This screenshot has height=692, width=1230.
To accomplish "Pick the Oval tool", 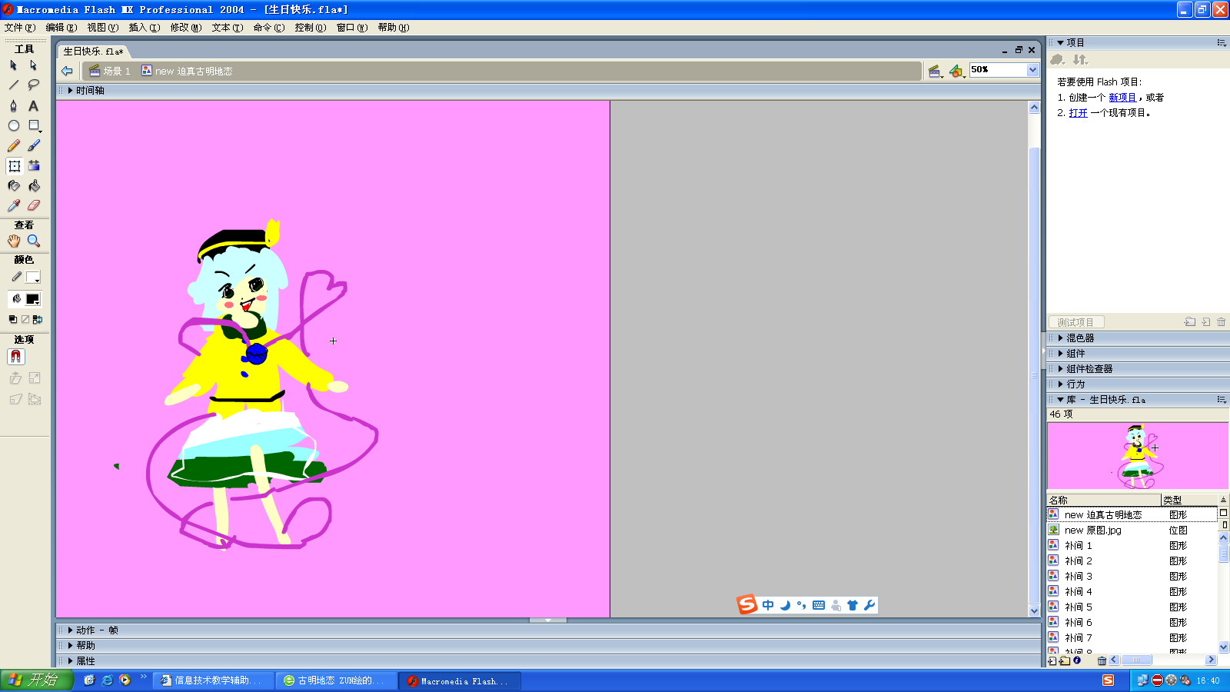I will pos(14,125).
